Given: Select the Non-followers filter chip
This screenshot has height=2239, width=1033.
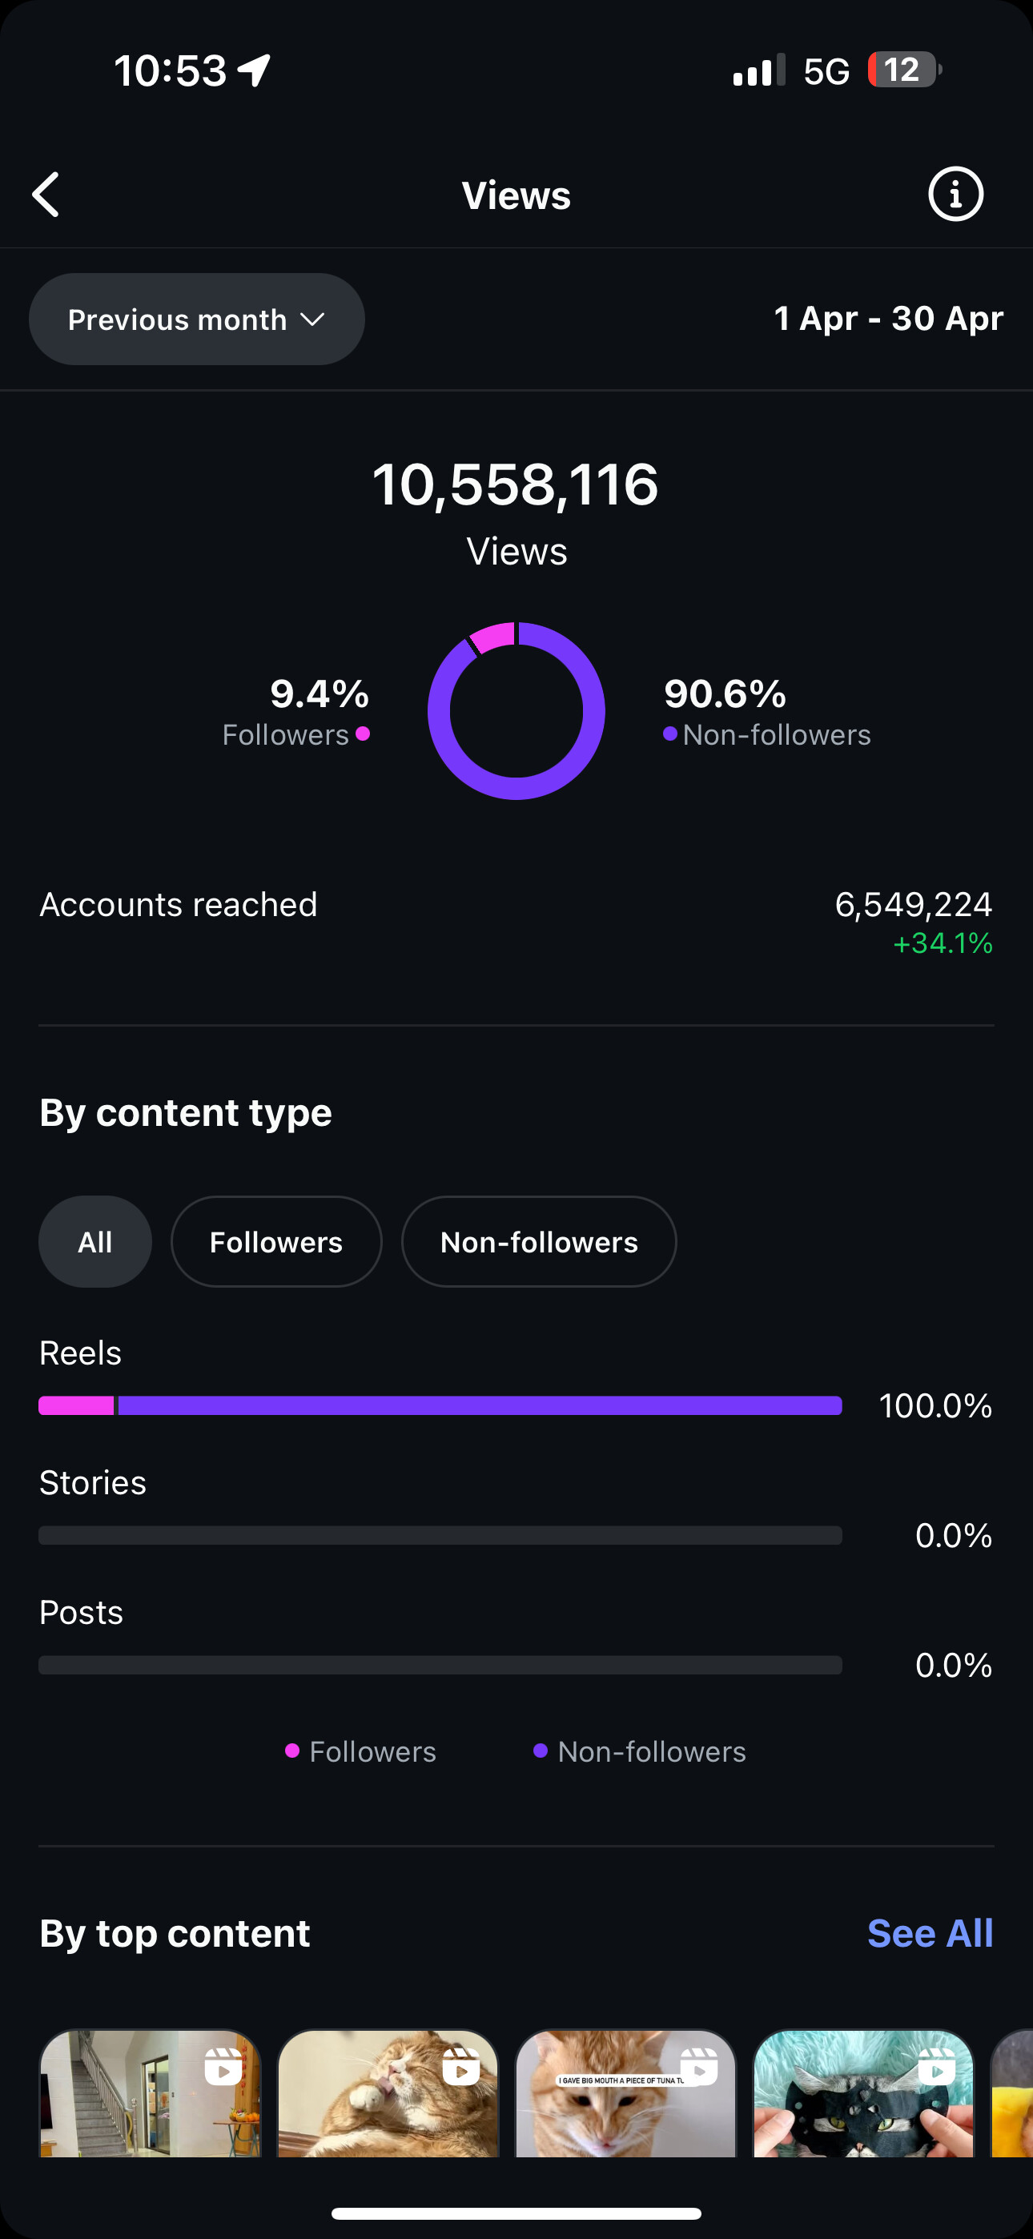Looking at the screenshot, I should click(539, 1241).
